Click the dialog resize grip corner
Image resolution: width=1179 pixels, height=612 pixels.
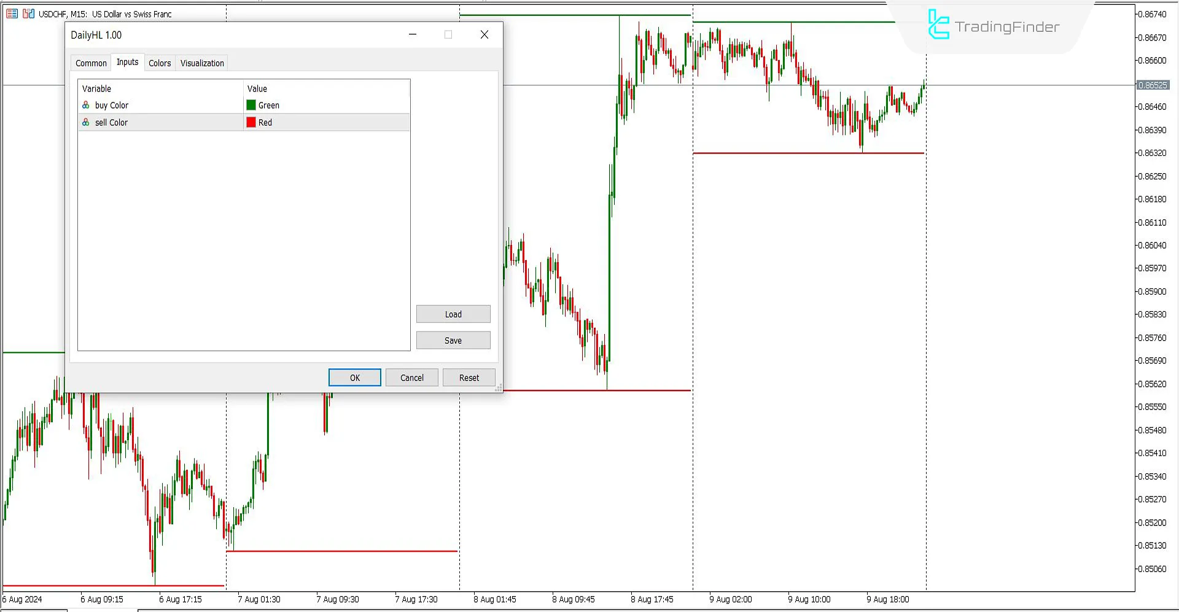(x=499, y=388)
